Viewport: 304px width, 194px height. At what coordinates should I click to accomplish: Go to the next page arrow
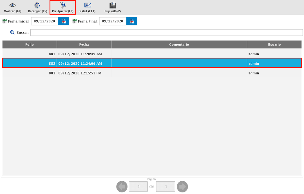coord(182,186)
